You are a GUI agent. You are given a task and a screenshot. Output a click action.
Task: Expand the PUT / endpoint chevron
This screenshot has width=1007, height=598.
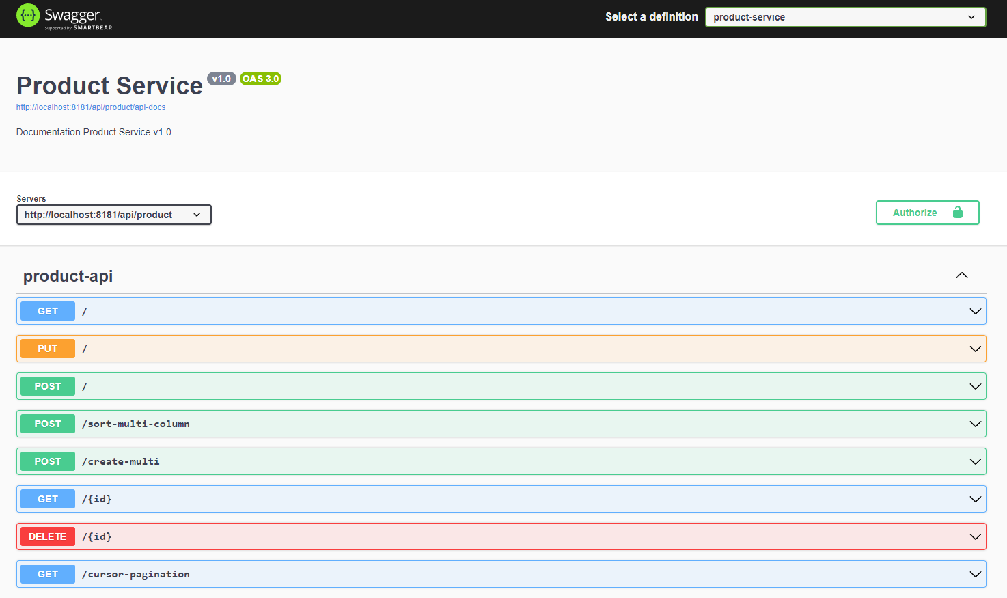point(975,349)
